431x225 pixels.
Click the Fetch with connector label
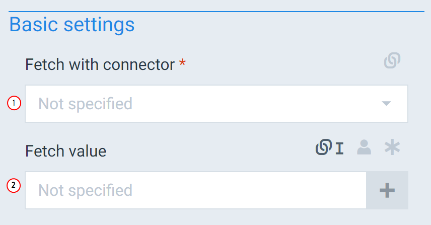click(100, 64)
